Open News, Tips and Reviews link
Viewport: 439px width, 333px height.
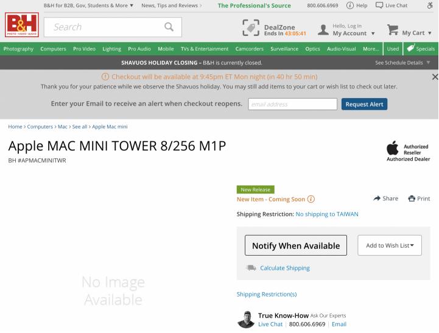171,5
